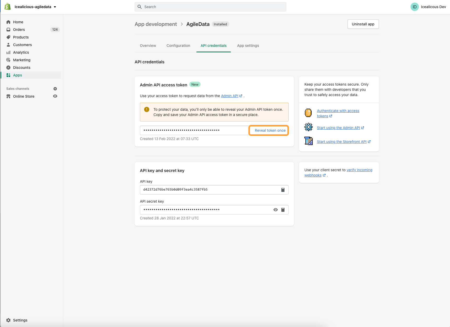Image resolution: width=450 pixels, height=327 pixels.
Task: Click the Sales channels heading
Action: (x=18, y=89)
